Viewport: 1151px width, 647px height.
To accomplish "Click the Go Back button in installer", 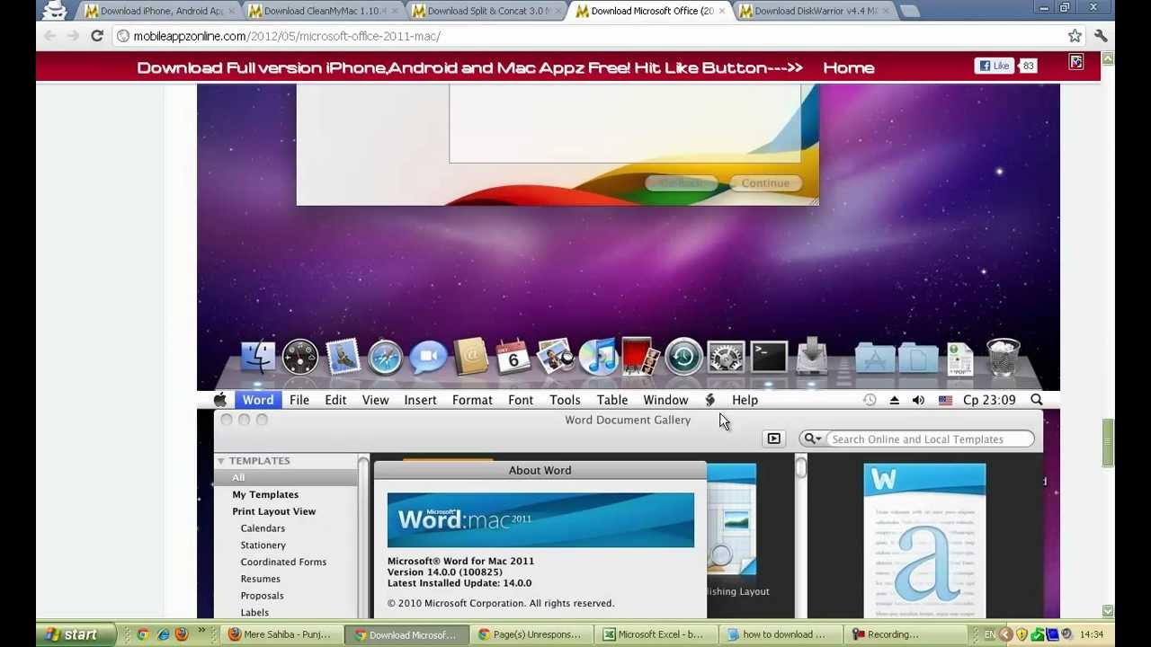I will [681, 183].
